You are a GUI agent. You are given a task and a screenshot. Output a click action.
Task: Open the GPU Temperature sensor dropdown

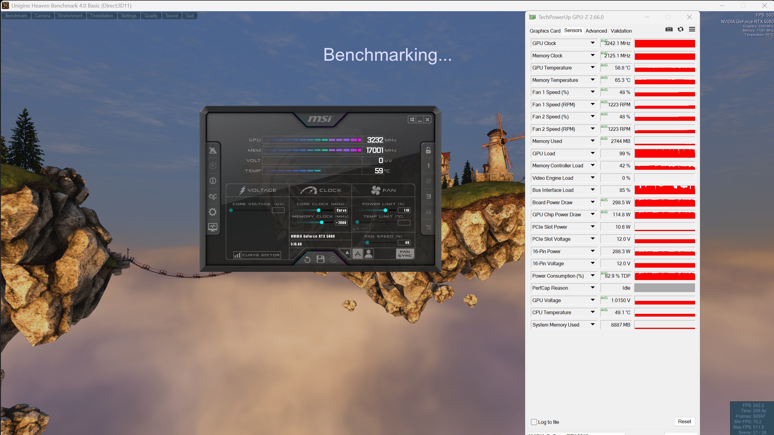pyautogui.click(x=593, y=68)
